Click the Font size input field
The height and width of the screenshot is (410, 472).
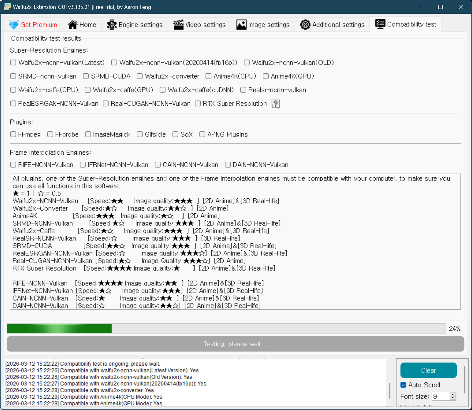coord(441,396)
